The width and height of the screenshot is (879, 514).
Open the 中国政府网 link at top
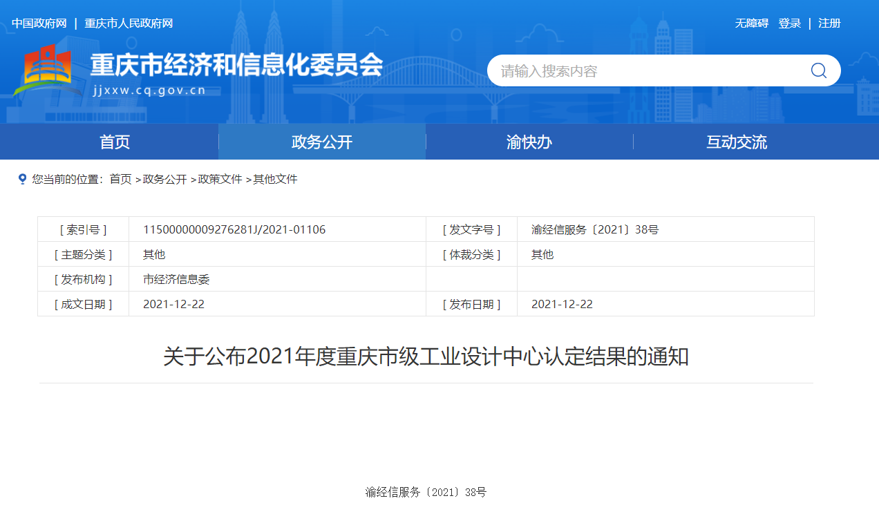[39, 23]
